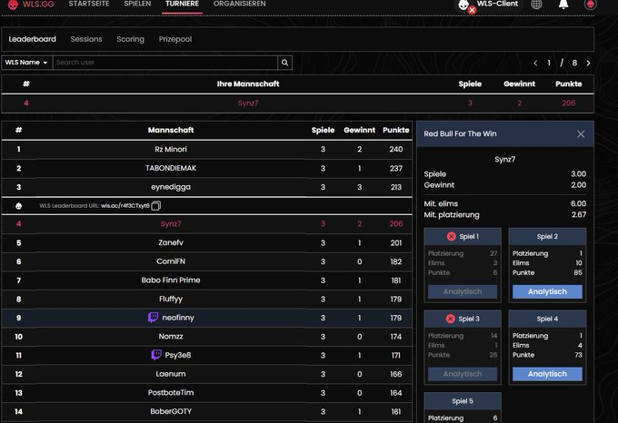Switch to the Scoring tab
This screenshot has width=618, height=423.
[x=131, y=39]
